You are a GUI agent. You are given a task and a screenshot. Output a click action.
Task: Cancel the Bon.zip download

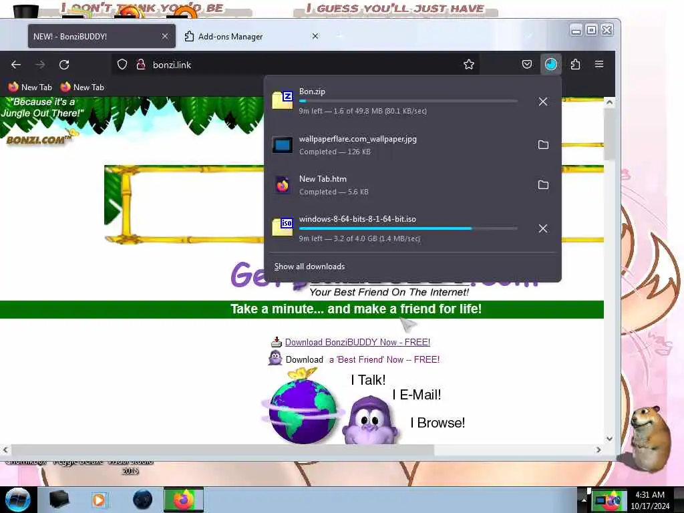pyautogui.click(x=542, y=102)
